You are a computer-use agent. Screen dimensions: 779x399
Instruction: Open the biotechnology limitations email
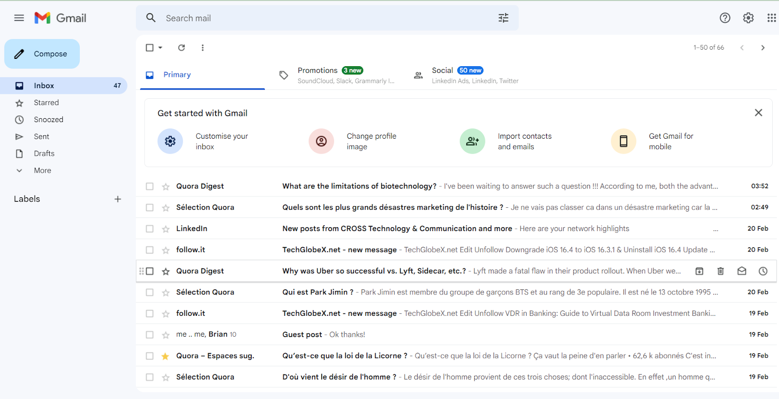pos(457,186)
